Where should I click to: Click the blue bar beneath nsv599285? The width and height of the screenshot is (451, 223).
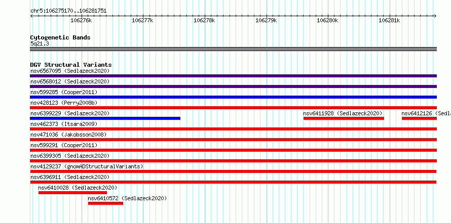233,97
